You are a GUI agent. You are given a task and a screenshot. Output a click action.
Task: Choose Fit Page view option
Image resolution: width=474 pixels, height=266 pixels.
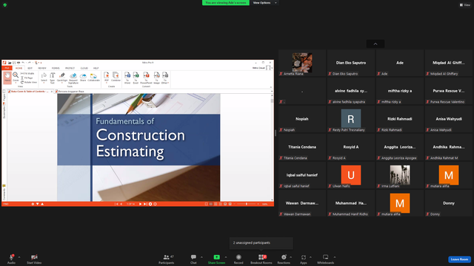[x=27, y=78]
